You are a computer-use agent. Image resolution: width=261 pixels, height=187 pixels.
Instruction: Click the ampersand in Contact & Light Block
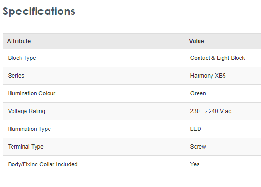[x=213, y=58]
